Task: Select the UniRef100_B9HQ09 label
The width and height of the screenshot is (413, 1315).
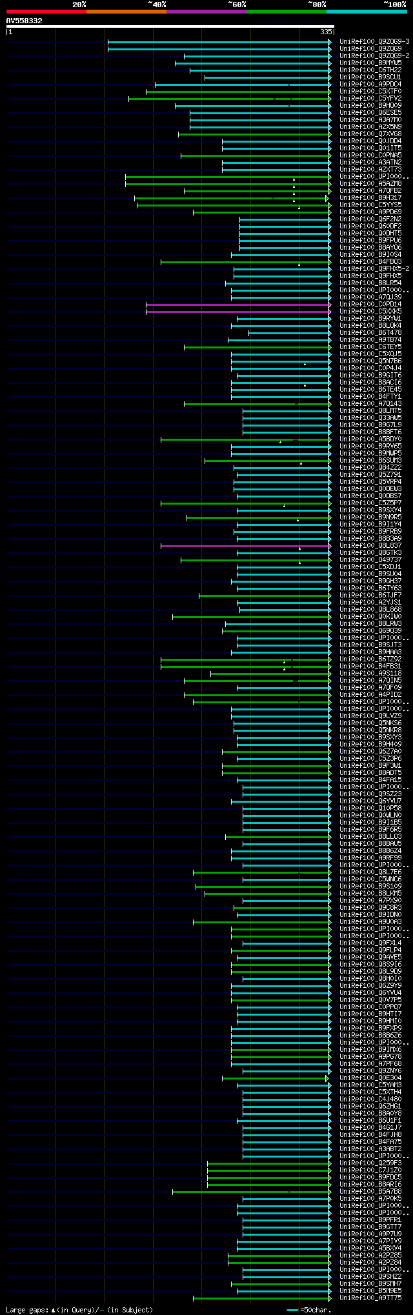Action: click(x=371, y=105)
